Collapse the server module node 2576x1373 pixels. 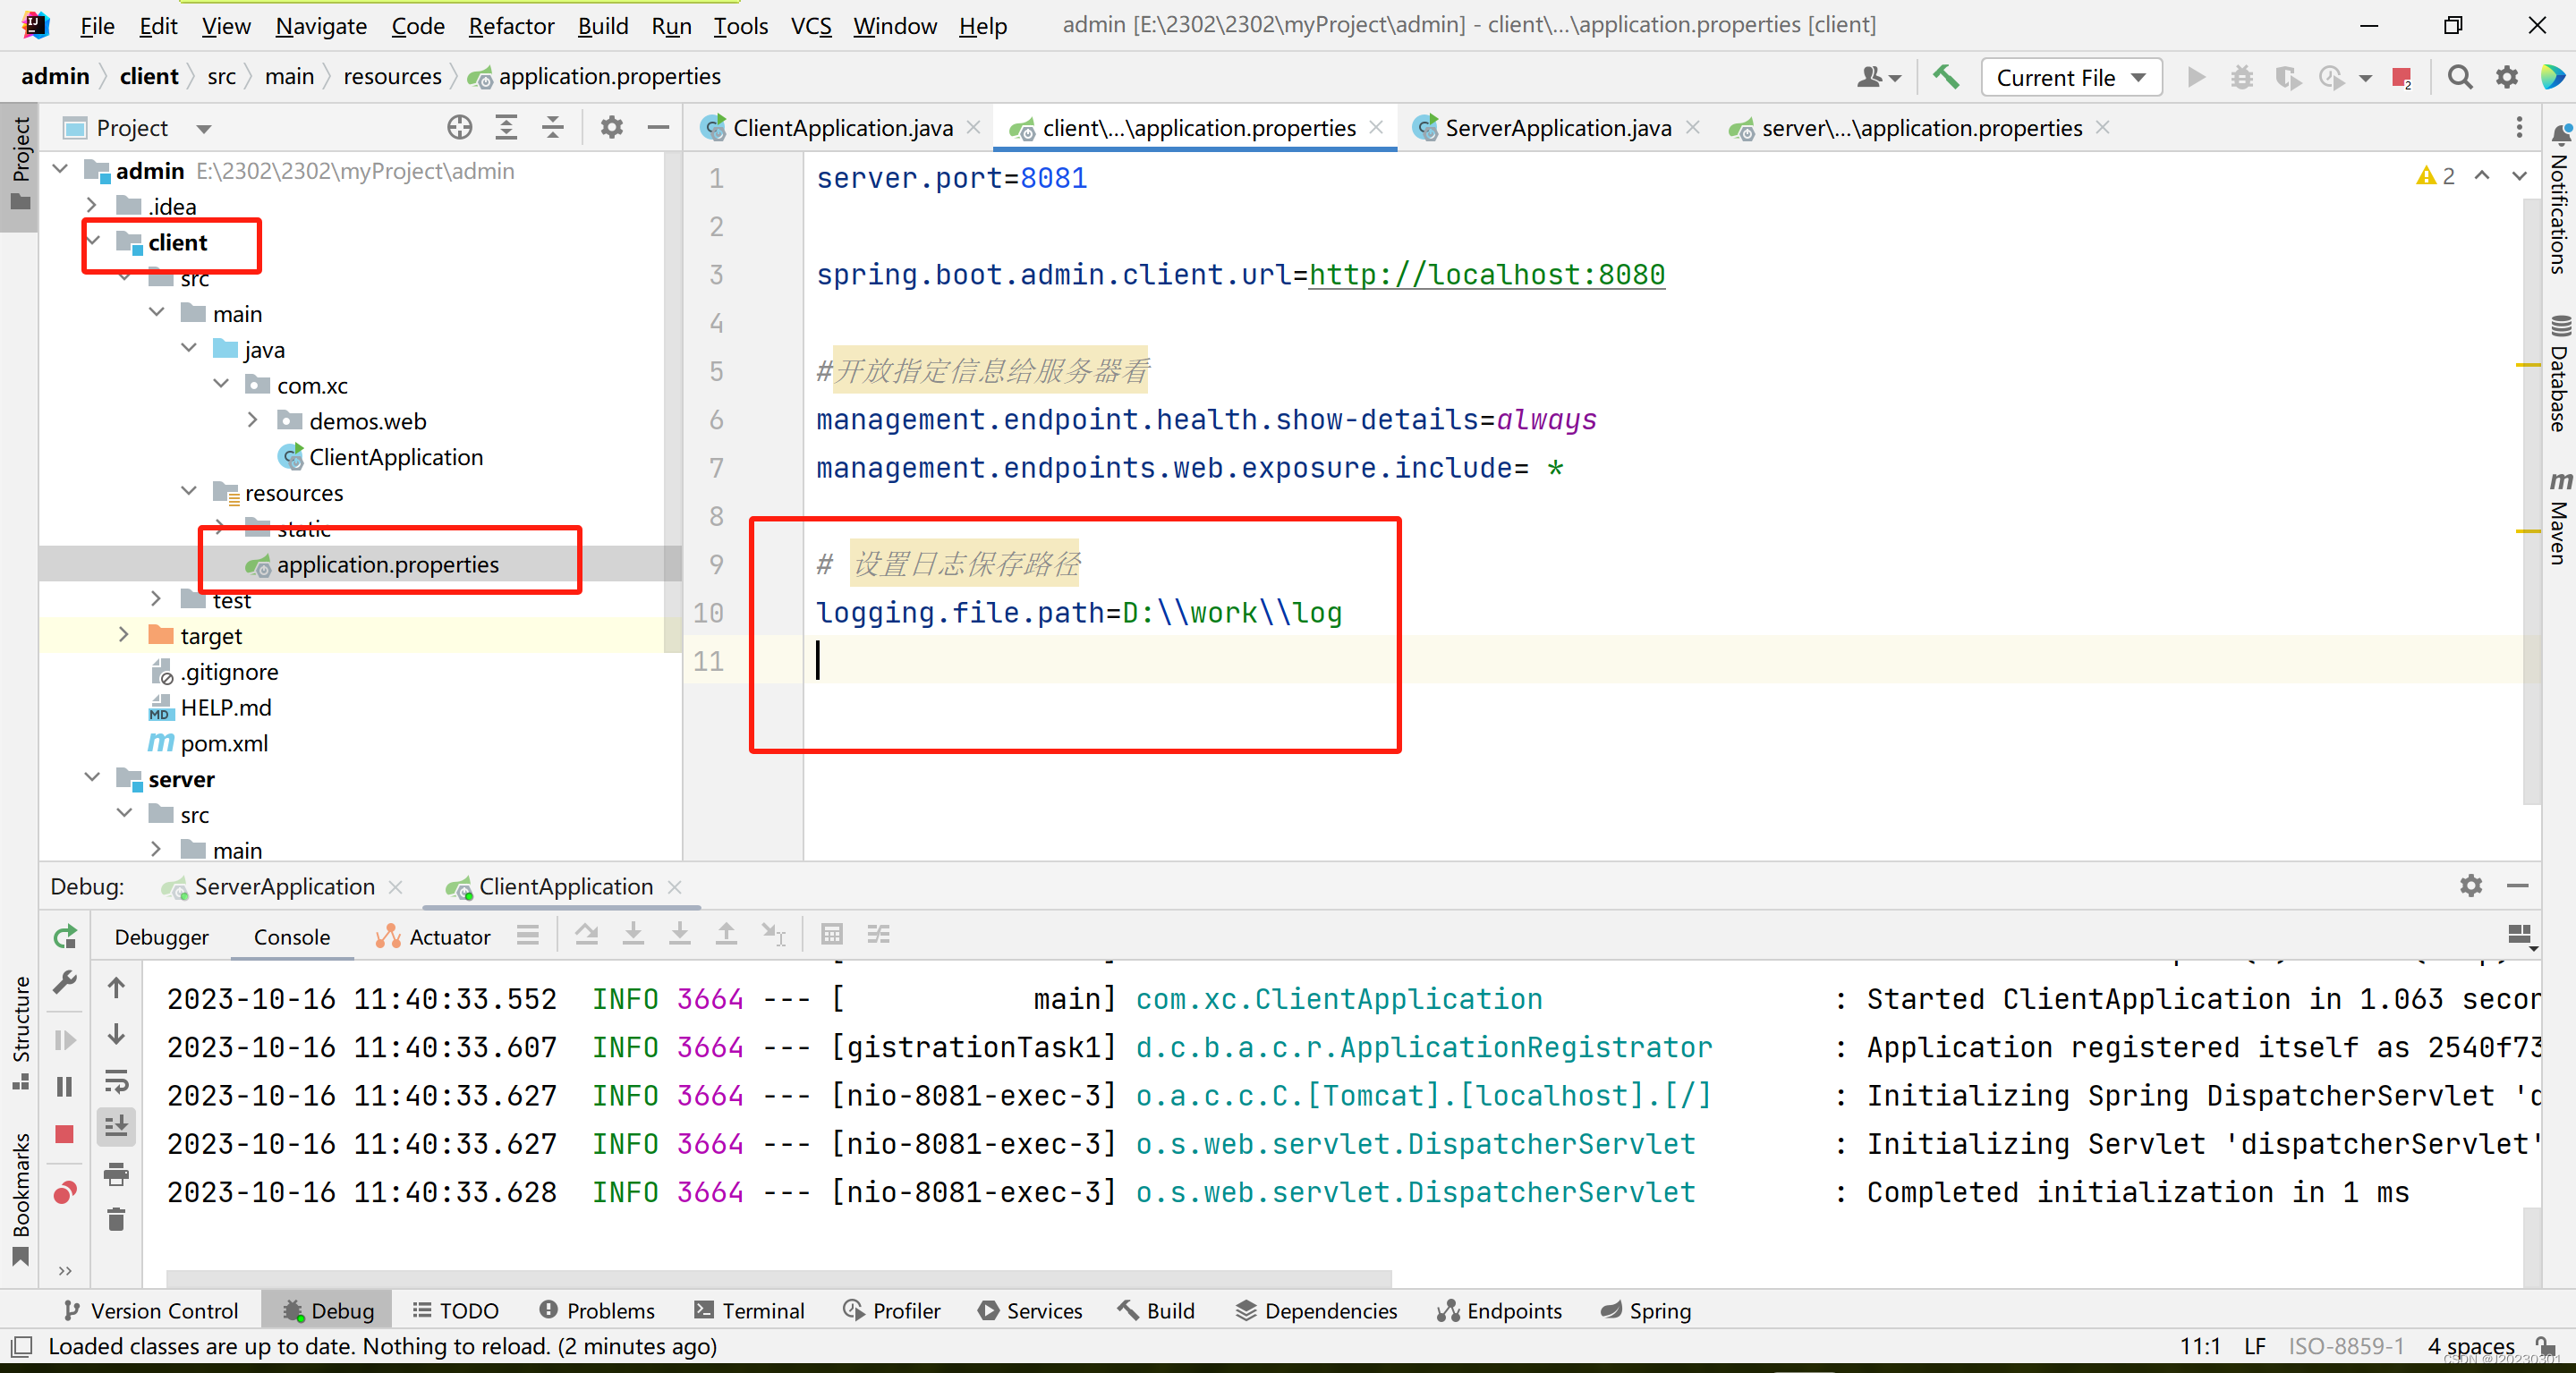(93, 778)
